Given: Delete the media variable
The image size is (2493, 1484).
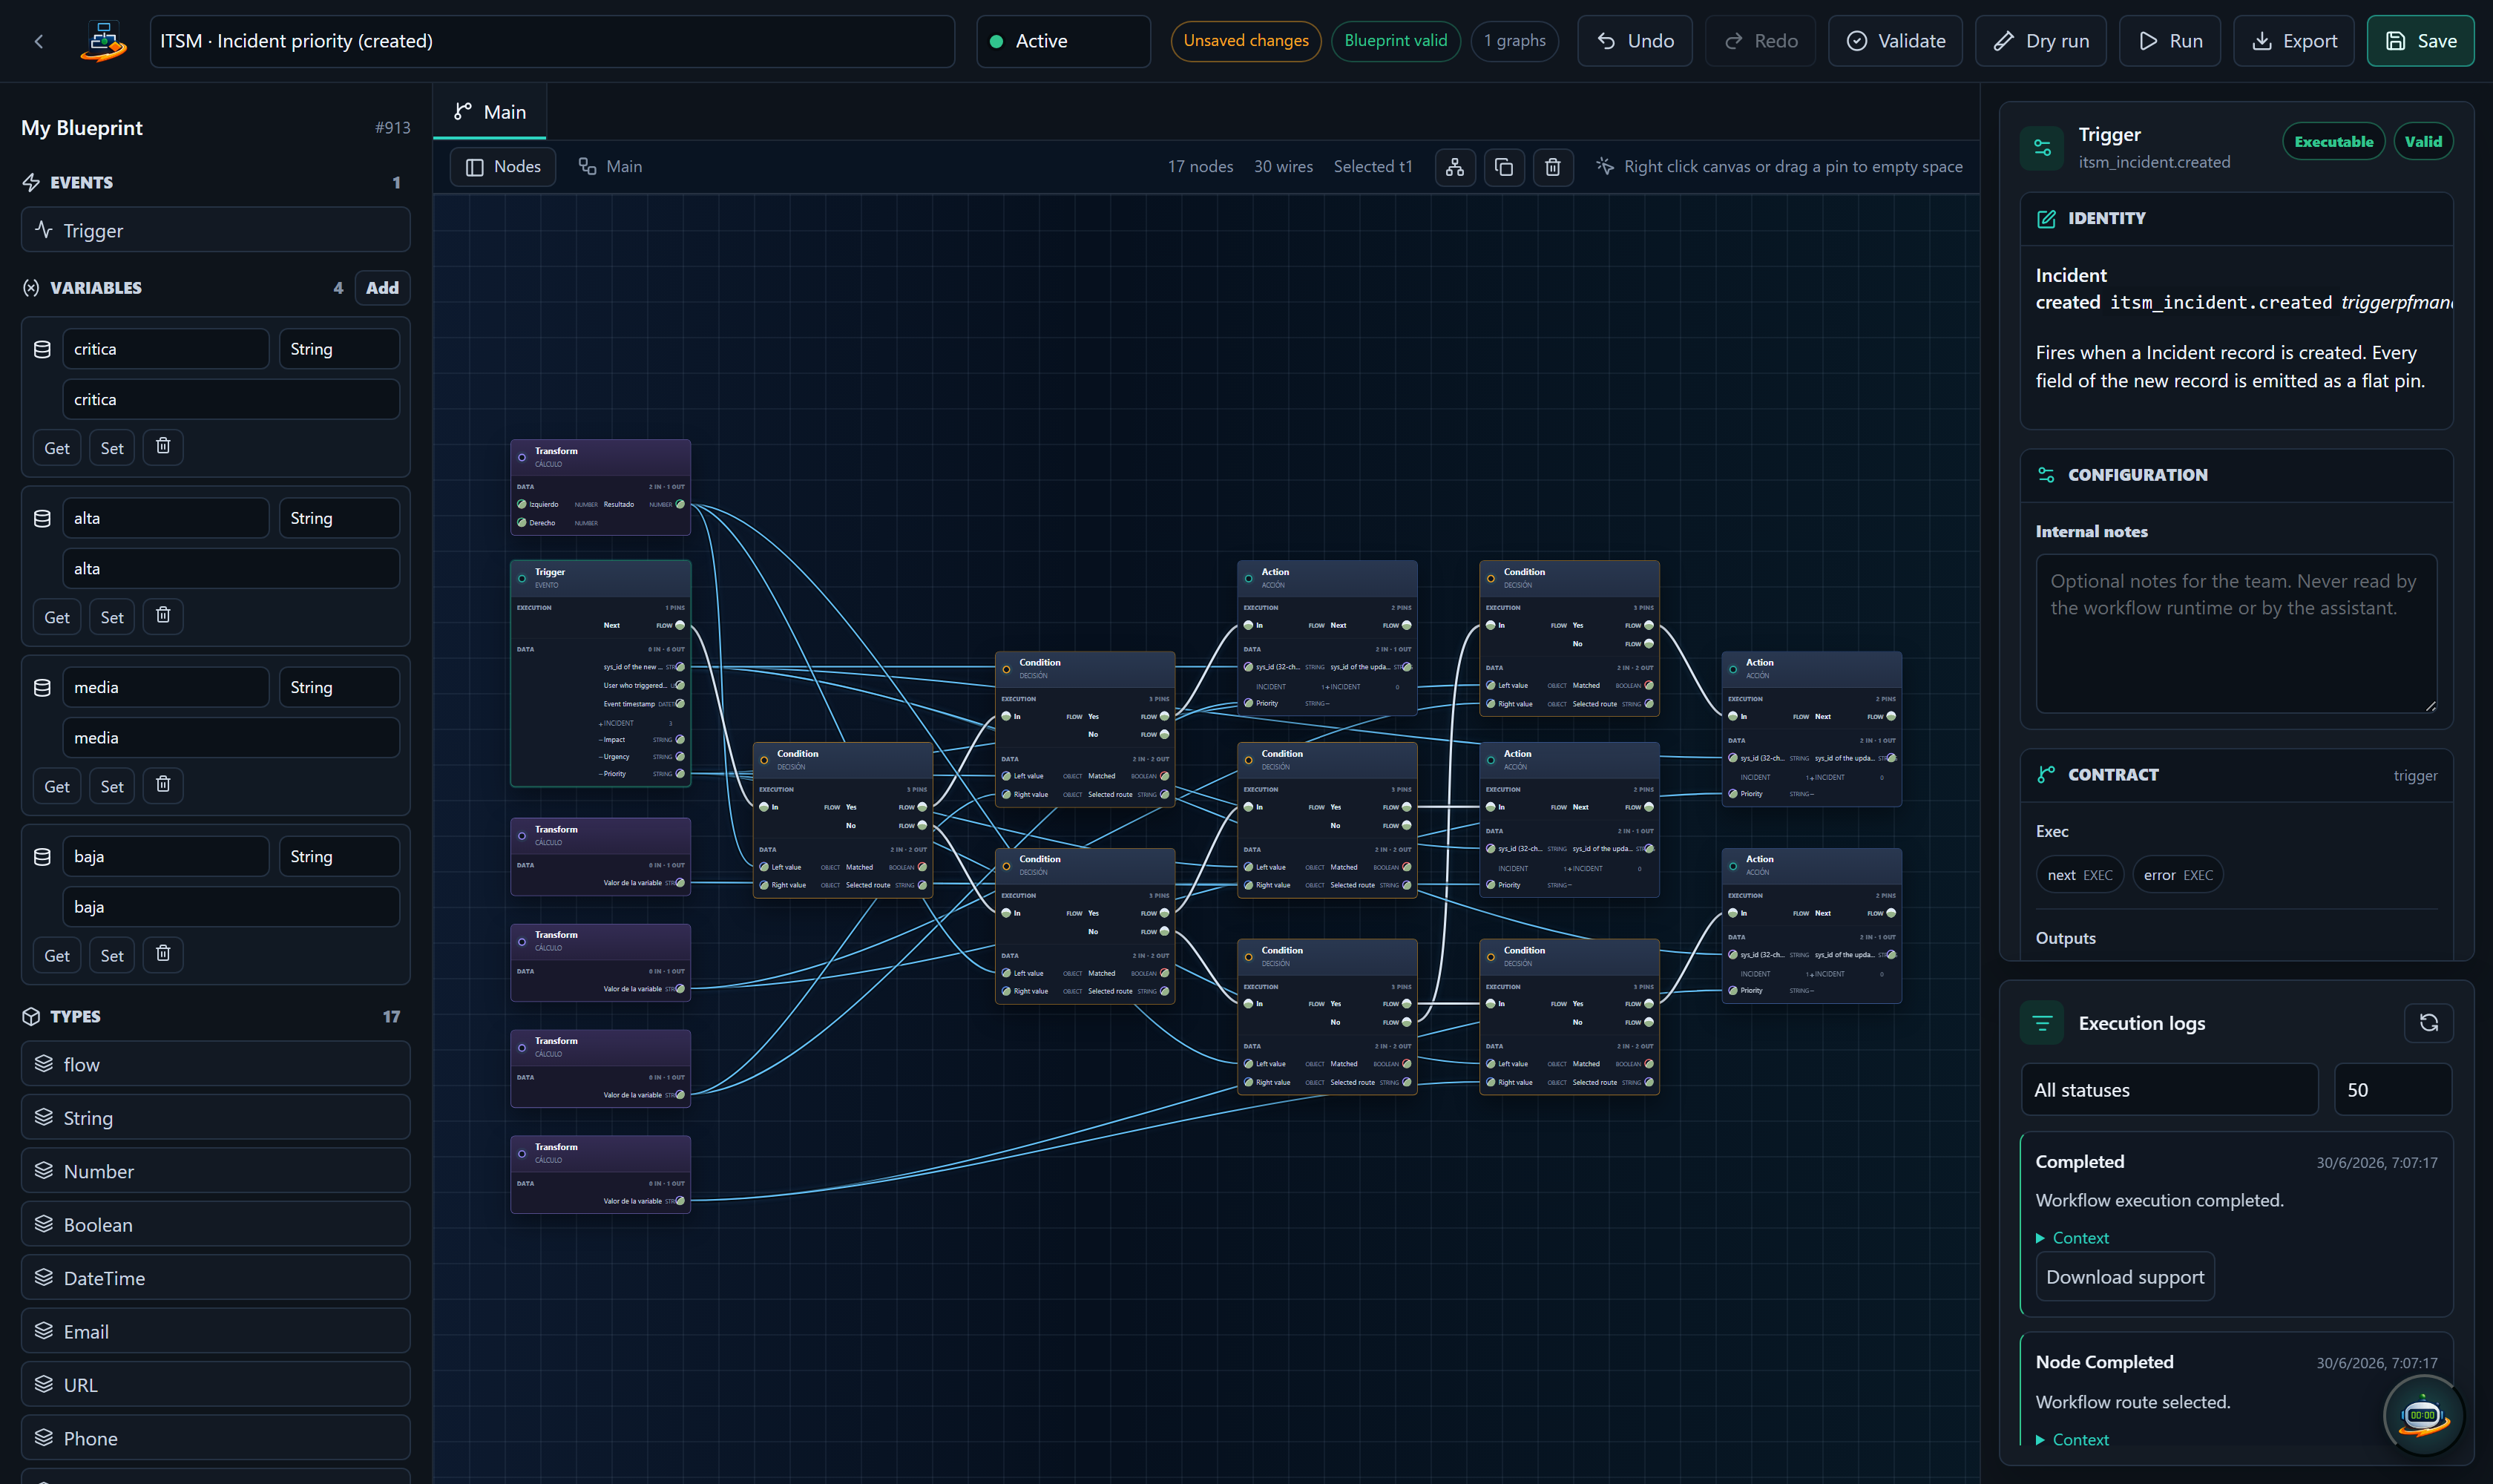Looking at the screenshot, I should click(163, 785).
